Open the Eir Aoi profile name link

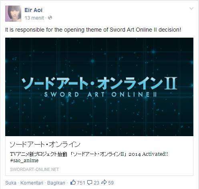pyautogui.click(x=33, y=10)
